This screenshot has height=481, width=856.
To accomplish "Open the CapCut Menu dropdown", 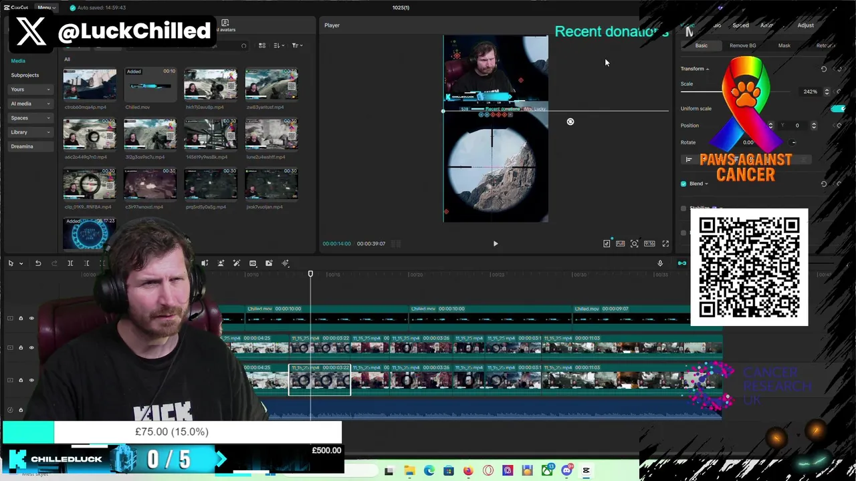I will coord(46,7).
